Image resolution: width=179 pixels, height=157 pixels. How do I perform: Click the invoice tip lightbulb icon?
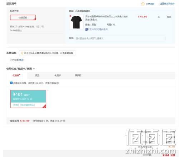(22, 53)
